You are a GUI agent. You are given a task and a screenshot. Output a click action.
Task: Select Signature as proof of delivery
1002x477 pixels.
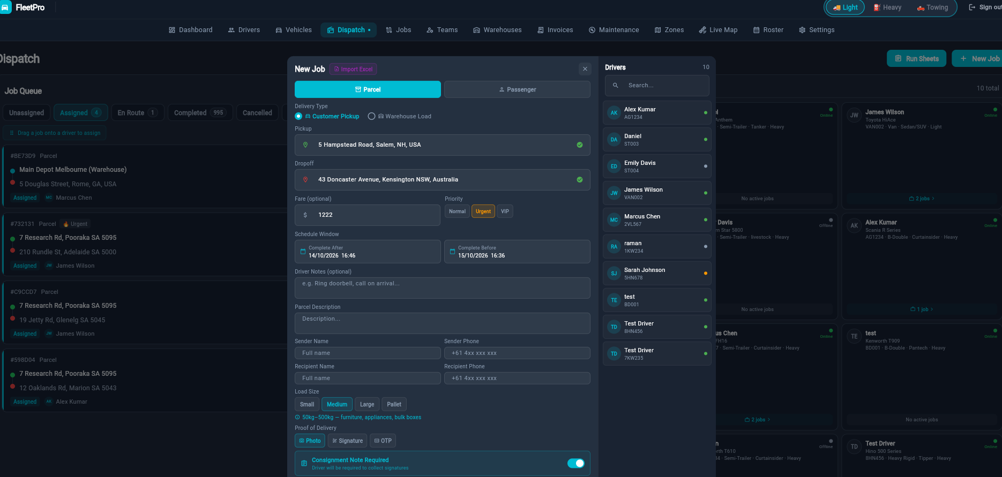[x=347, y=441]
